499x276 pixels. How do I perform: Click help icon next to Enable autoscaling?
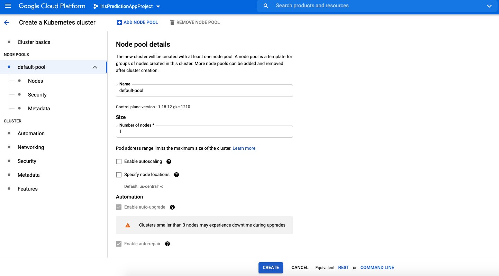click(169, 162)
